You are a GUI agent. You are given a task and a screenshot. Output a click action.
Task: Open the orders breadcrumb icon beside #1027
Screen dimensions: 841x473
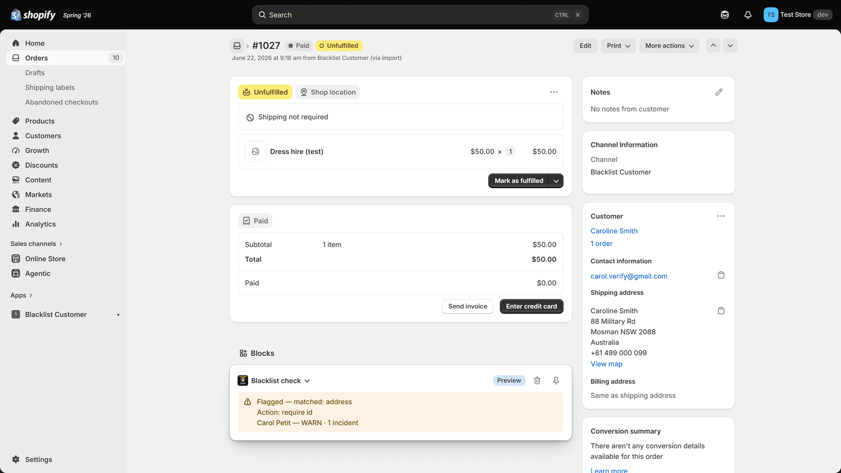pos(237,46)
